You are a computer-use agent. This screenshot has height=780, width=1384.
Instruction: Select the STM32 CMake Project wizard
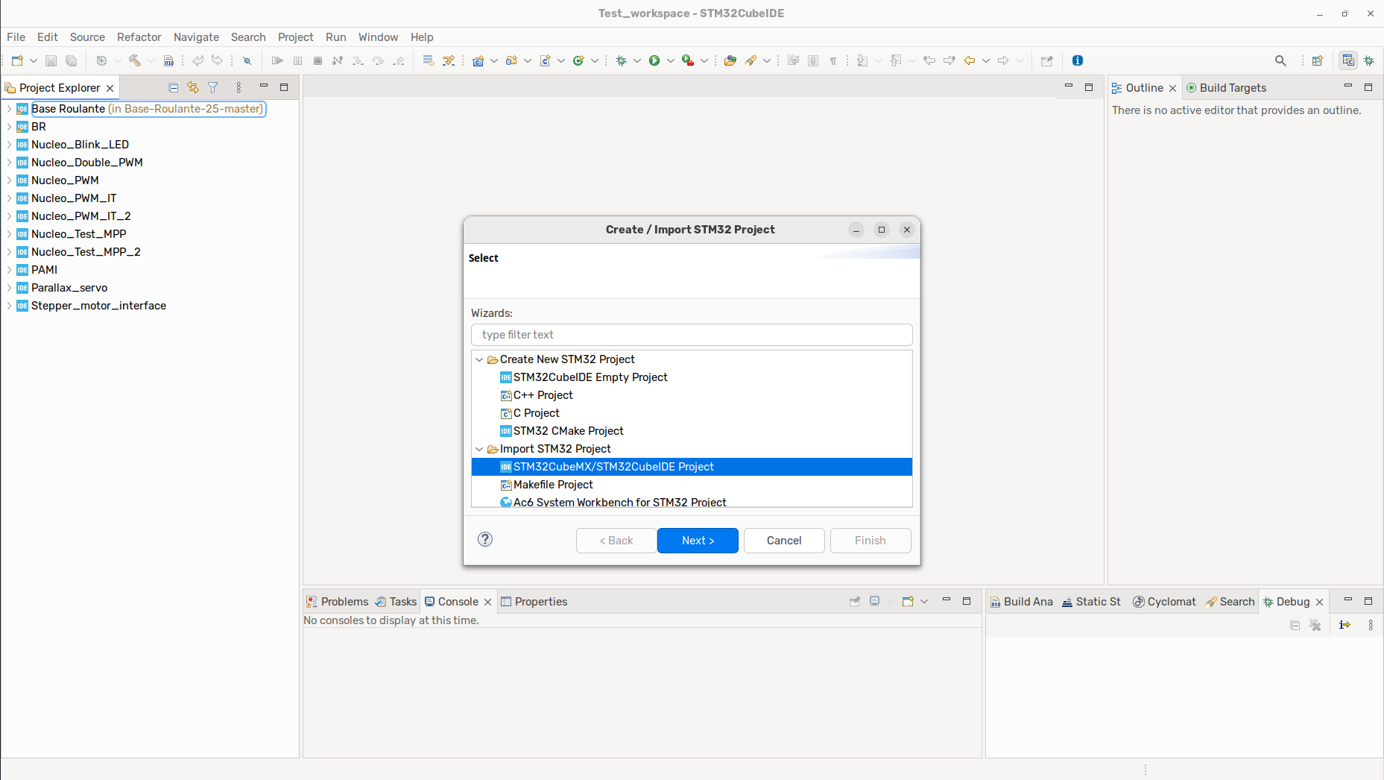coord(692,431)
